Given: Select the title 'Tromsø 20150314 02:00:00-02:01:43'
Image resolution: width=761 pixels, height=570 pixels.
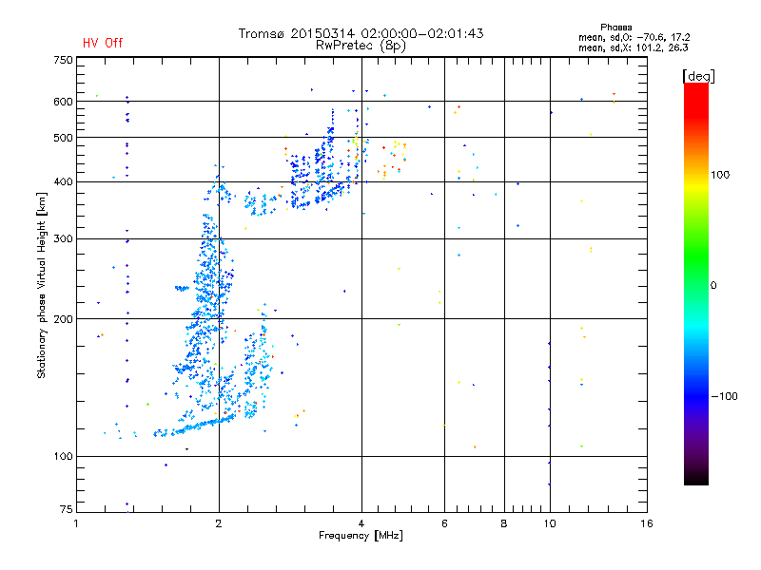Looking at the screenshot, I should click(x=361, y=33).
